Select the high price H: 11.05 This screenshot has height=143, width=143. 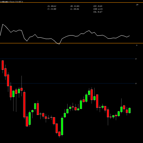point(75,6)
